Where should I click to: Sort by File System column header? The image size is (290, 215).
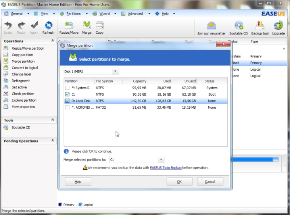pos(108,81)
